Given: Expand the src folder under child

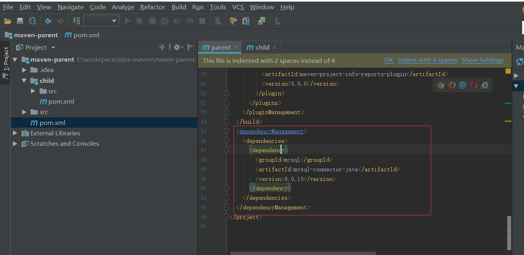Looking at the screenshot, I should pos(33,91).
